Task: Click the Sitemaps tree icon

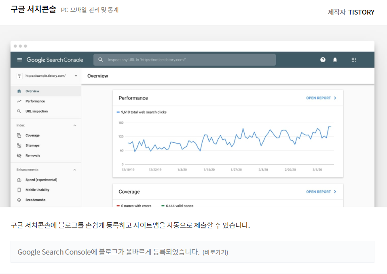Action: tap(19, 145)
